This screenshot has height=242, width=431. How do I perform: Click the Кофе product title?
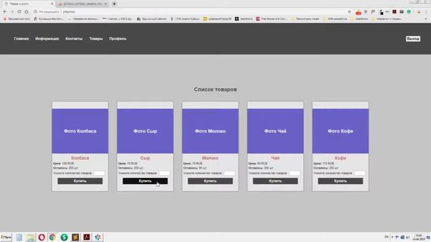click(340, 158)
